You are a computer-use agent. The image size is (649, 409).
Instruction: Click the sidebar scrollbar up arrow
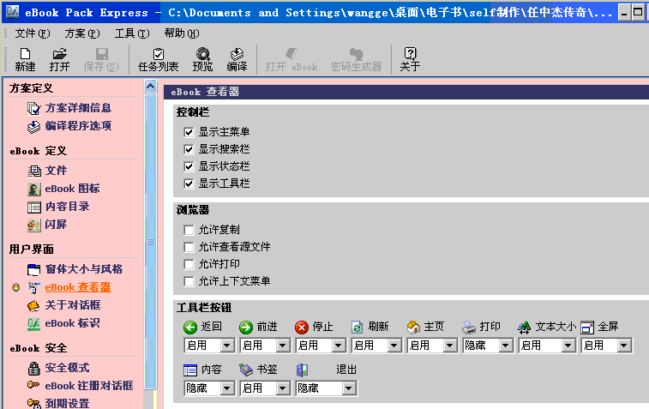click(151, 86)
